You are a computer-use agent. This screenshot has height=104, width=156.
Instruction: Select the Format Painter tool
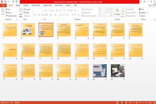(11, 16)
